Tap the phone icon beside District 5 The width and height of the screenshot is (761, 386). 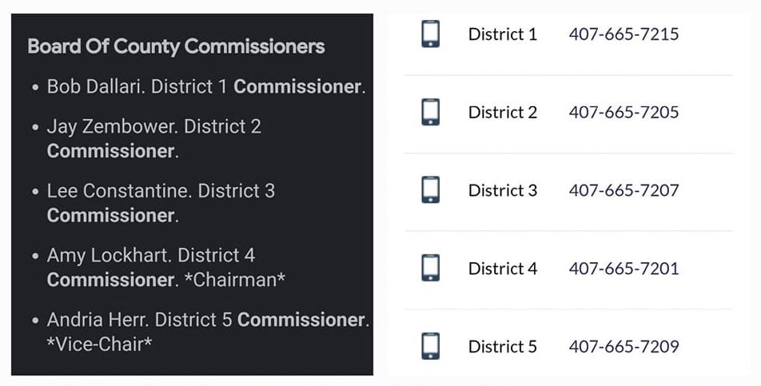(431, 346)
